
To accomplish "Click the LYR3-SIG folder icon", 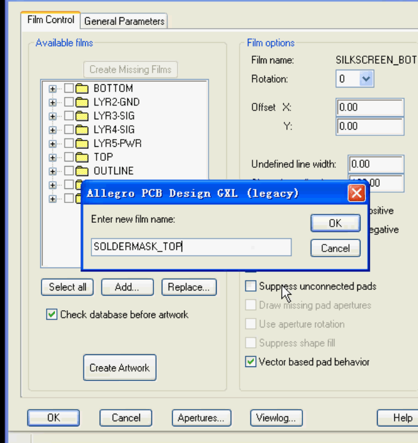I will 82,116.
